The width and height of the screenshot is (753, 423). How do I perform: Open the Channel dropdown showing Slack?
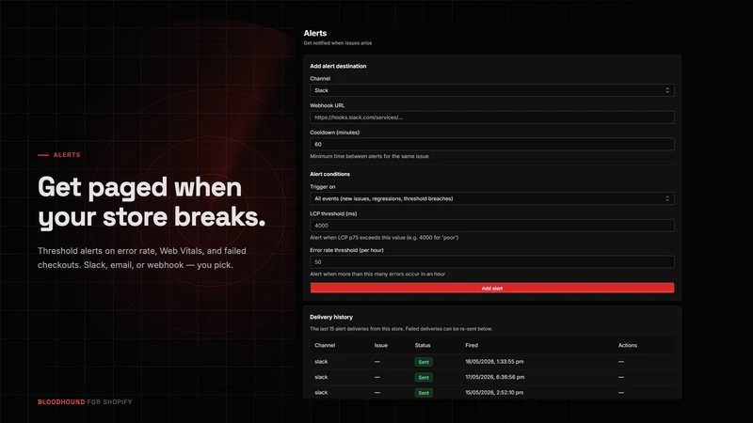click(491, 90)
